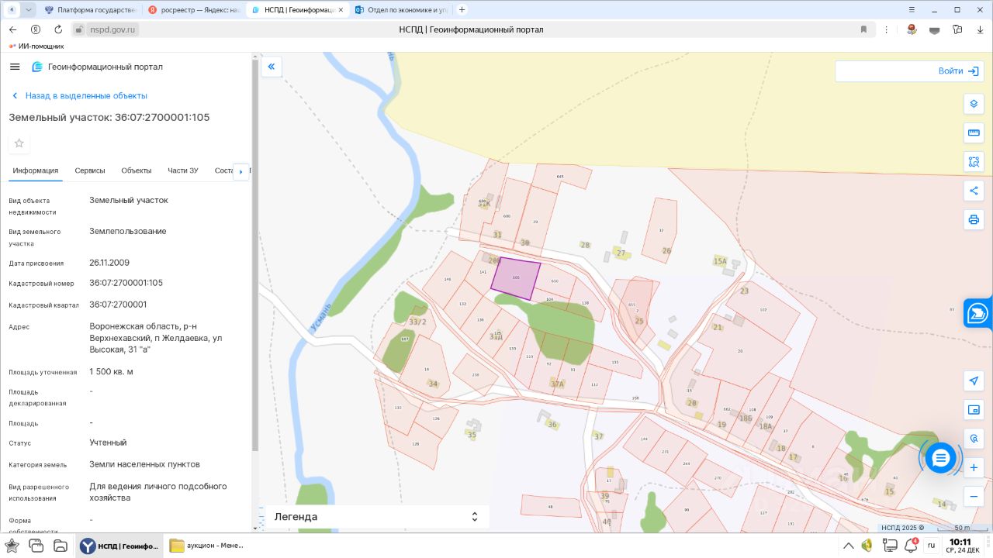The height and width of the screenshot is (558, 993).
Task: Locate my position on the map
Action: (x=974, y=381)
